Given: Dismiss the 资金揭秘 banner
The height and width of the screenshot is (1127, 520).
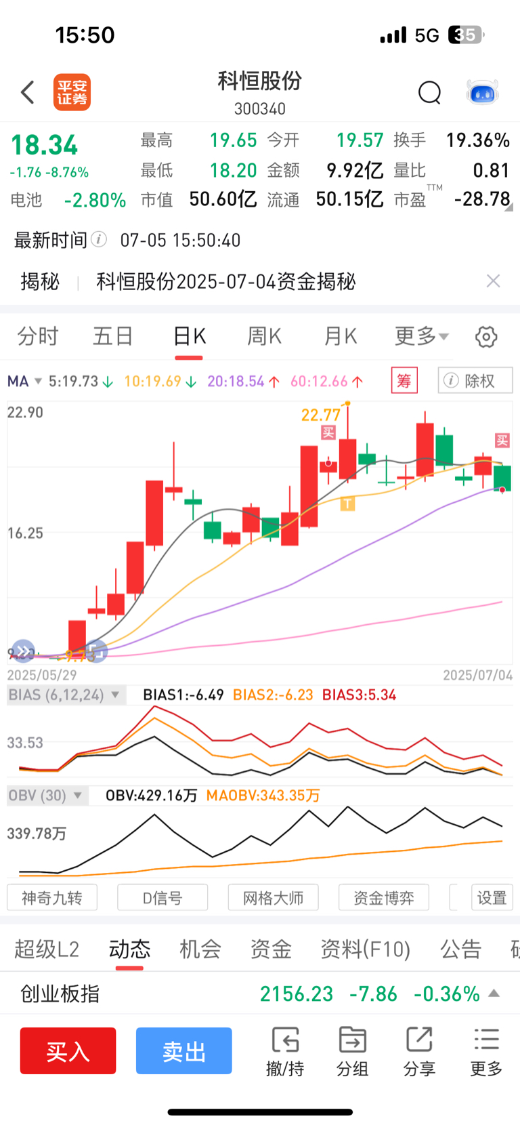Looking at the screenshot, I should coord(494,281).
